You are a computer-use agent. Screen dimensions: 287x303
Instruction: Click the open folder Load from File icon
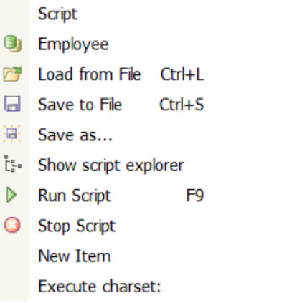click(x=12, y=74)
